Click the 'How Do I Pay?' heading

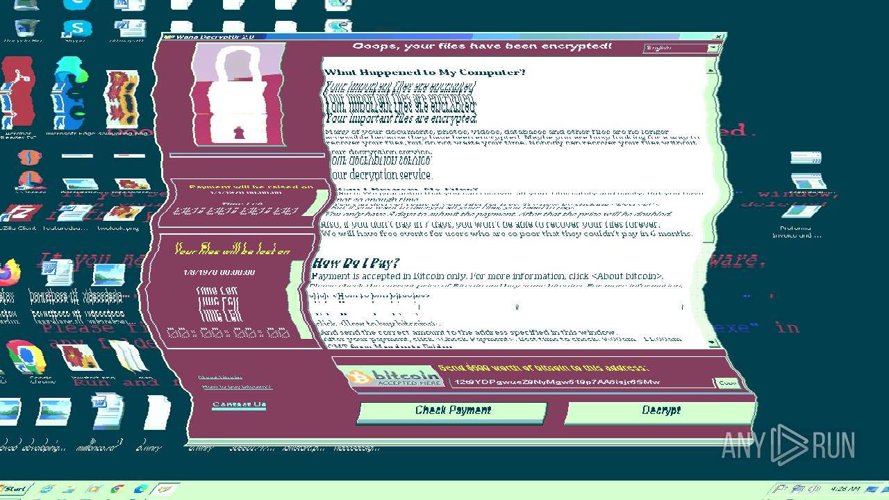[x=356, y=262]
